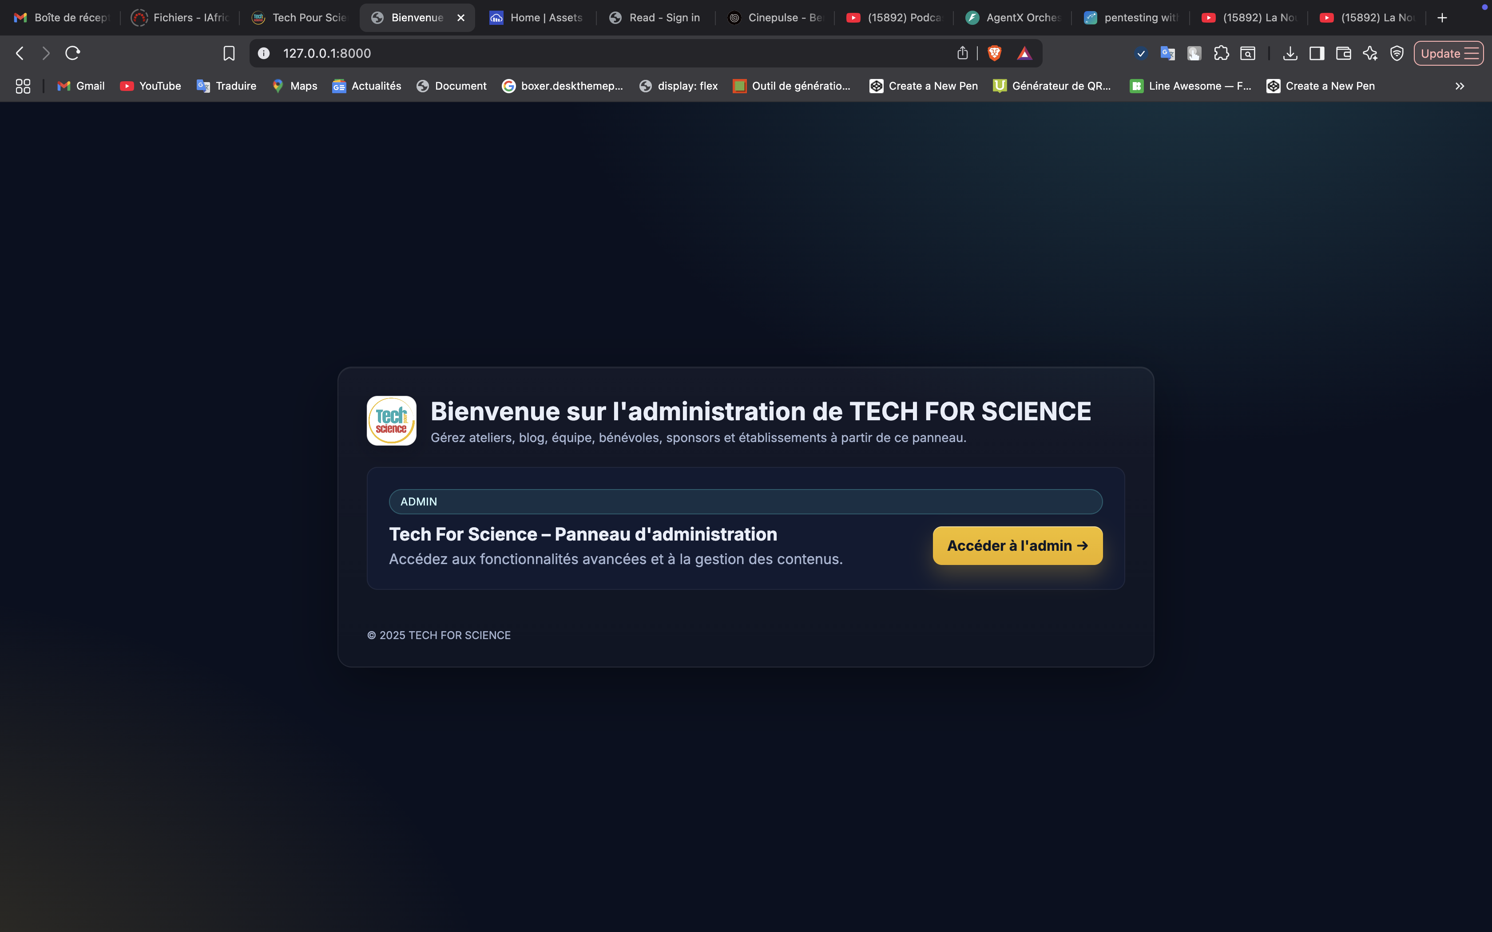Open the Outil de génératio bookmark
The height and width of the screenshot is (932, 1492).
(x=792, y=86)
